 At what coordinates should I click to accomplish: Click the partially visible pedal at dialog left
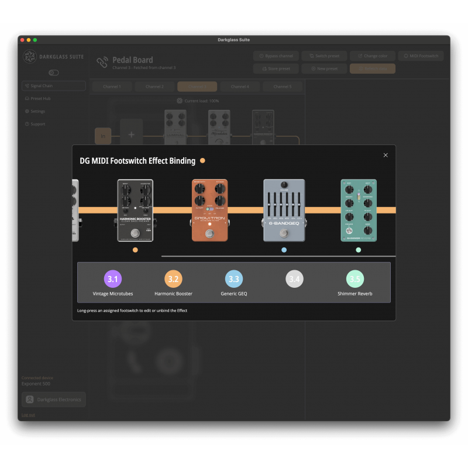[x=76, y=211]
